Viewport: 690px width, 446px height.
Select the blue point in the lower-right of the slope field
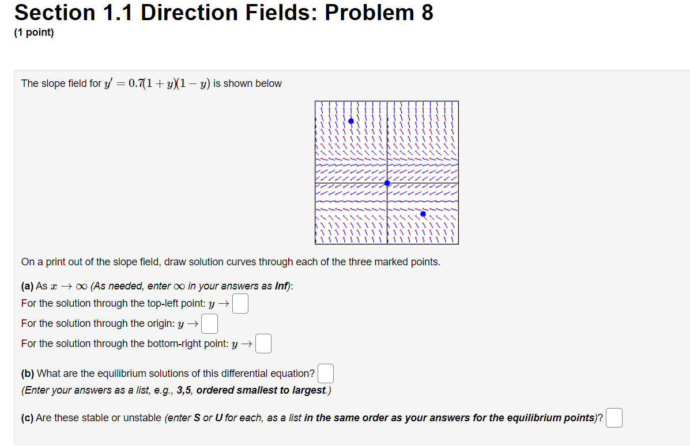[x=423, y=213]
